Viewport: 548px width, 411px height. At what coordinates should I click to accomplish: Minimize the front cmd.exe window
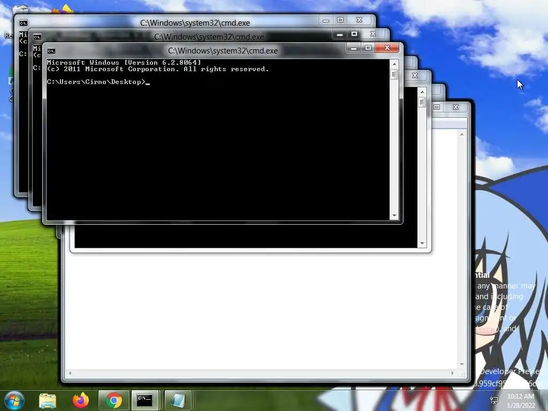(354, 48)
